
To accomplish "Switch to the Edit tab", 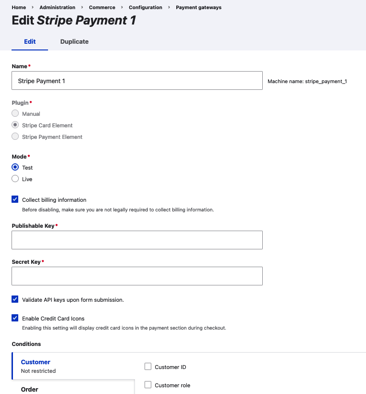I will click(x=30, y=42).
